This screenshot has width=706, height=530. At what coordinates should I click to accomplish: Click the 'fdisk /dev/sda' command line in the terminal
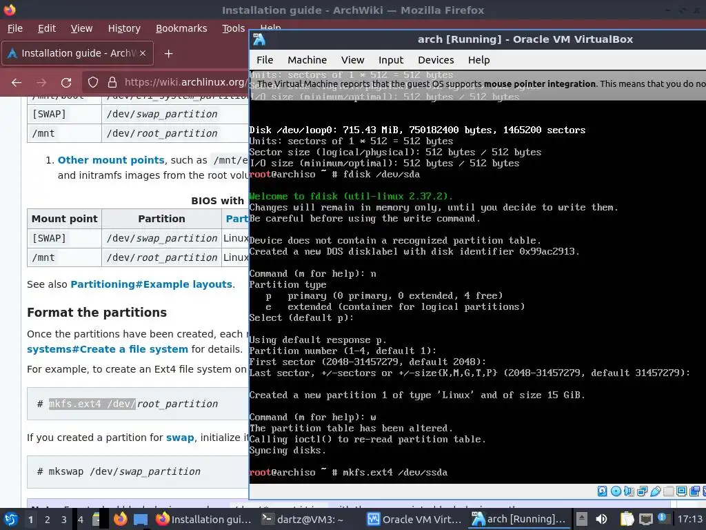click(334, 175)
